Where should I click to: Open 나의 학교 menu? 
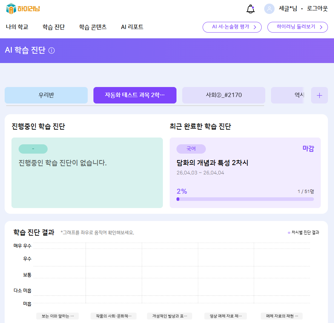[17, 27]
